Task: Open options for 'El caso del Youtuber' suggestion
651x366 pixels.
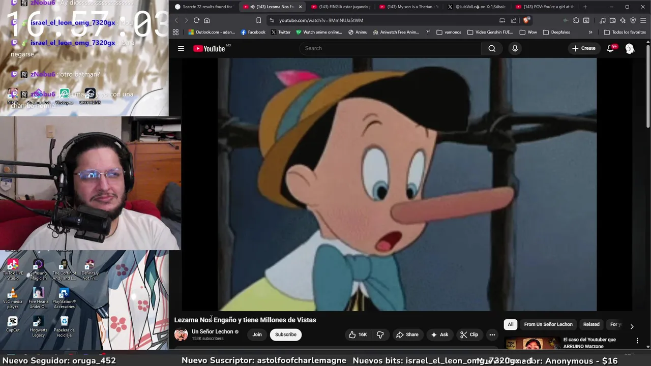Action: click(637, 341)
